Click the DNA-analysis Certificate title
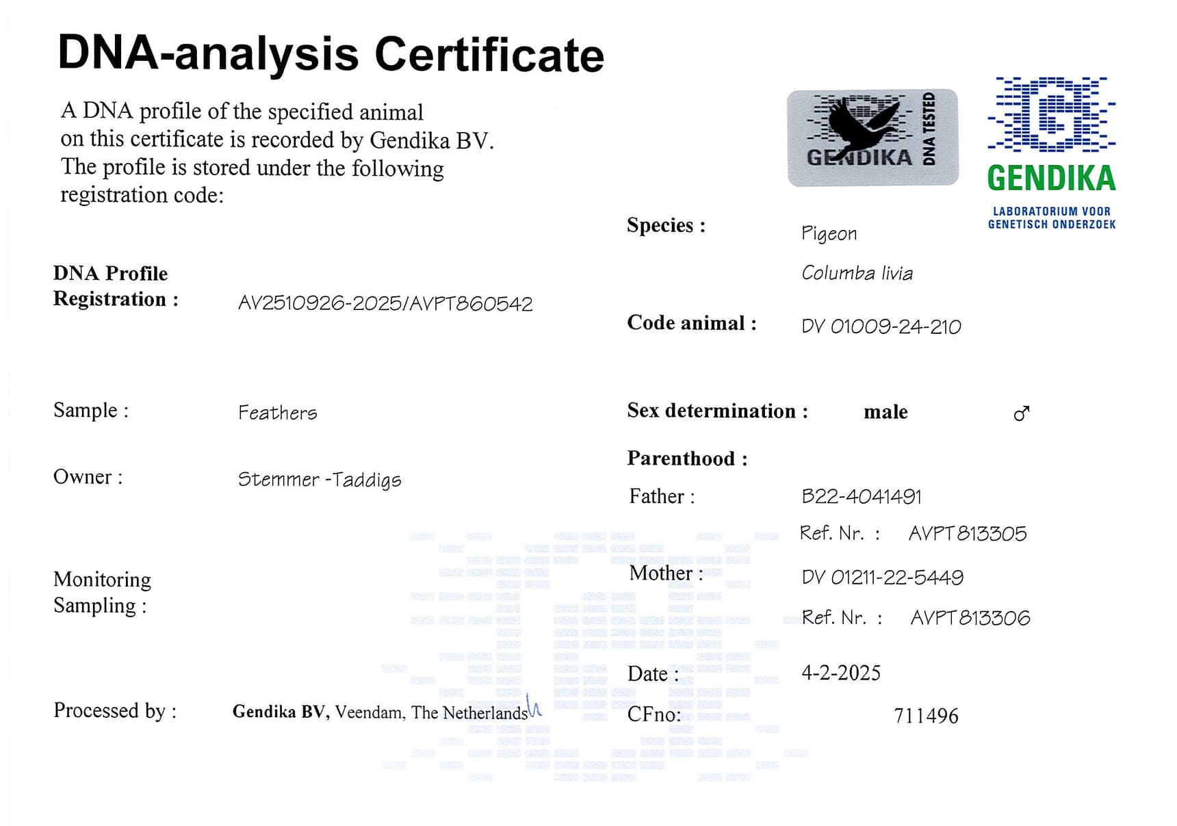The width and height of the screenshot is (1177, 826). pyautogui.click(x=331, y=54)
